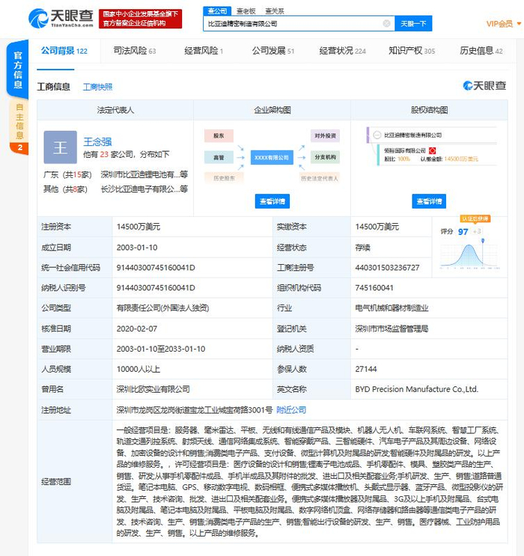Select the 官方信息 side tab
524x556 pixels.
(x=18, y=70)
